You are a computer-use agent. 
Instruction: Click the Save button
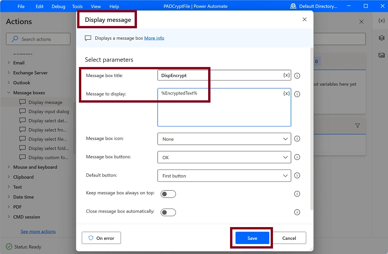252,238
